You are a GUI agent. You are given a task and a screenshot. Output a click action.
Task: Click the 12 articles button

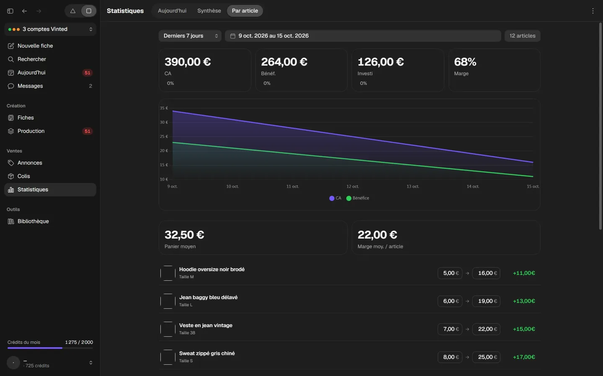point(522,36)
